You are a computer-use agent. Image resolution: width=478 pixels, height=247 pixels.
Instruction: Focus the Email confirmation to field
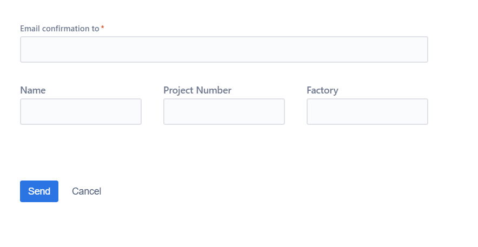point(224,49)
